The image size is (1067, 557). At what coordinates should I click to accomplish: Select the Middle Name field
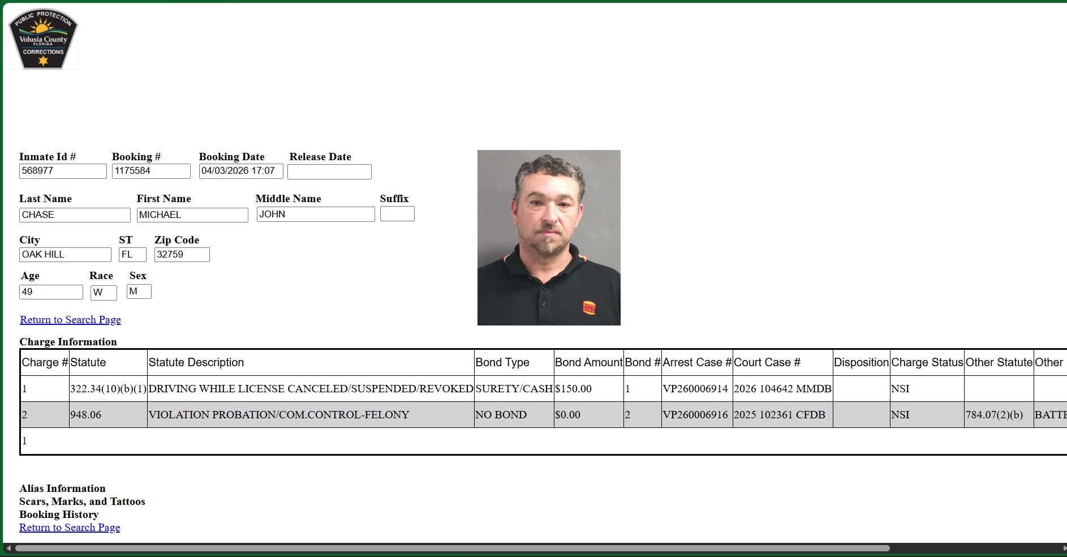(x=316, y=214)
